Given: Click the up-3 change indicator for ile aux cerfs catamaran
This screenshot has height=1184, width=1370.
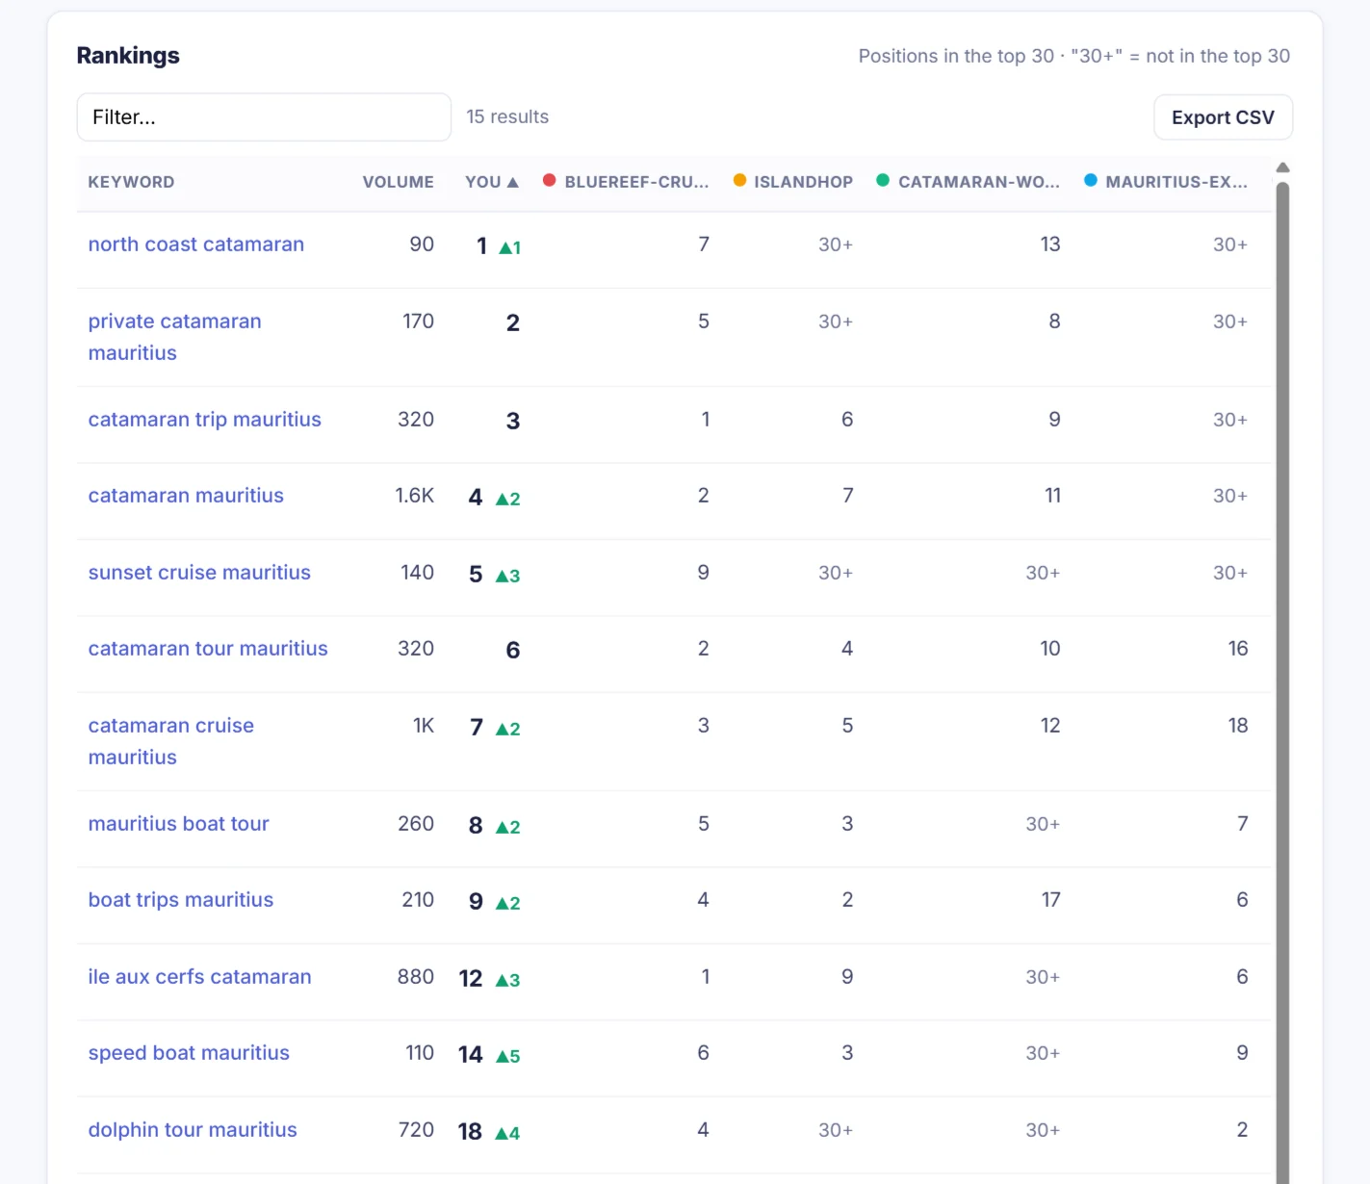Looking at the screenshot, I should 508,980.
